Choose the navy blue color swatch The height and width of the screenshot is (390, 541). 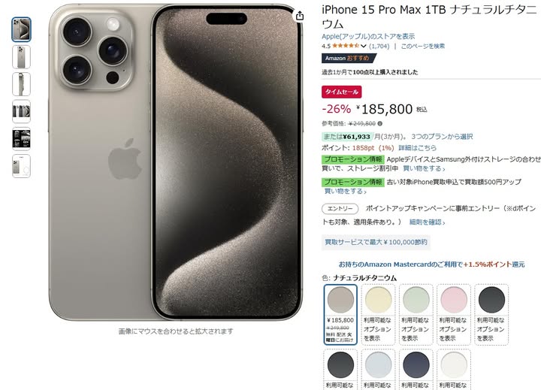point(416,370)
